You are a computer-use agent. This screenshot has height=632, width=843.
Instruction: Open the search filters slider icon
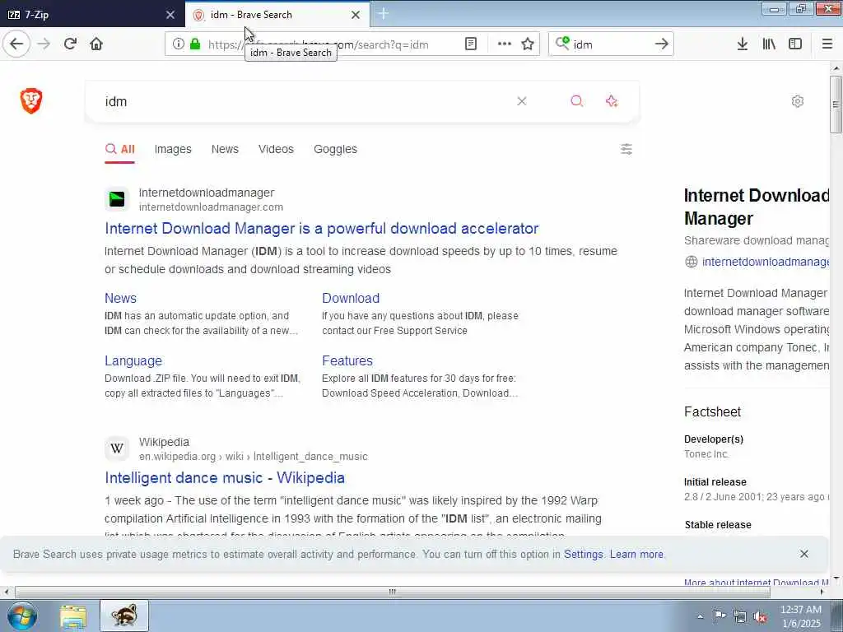coord(626,149)
